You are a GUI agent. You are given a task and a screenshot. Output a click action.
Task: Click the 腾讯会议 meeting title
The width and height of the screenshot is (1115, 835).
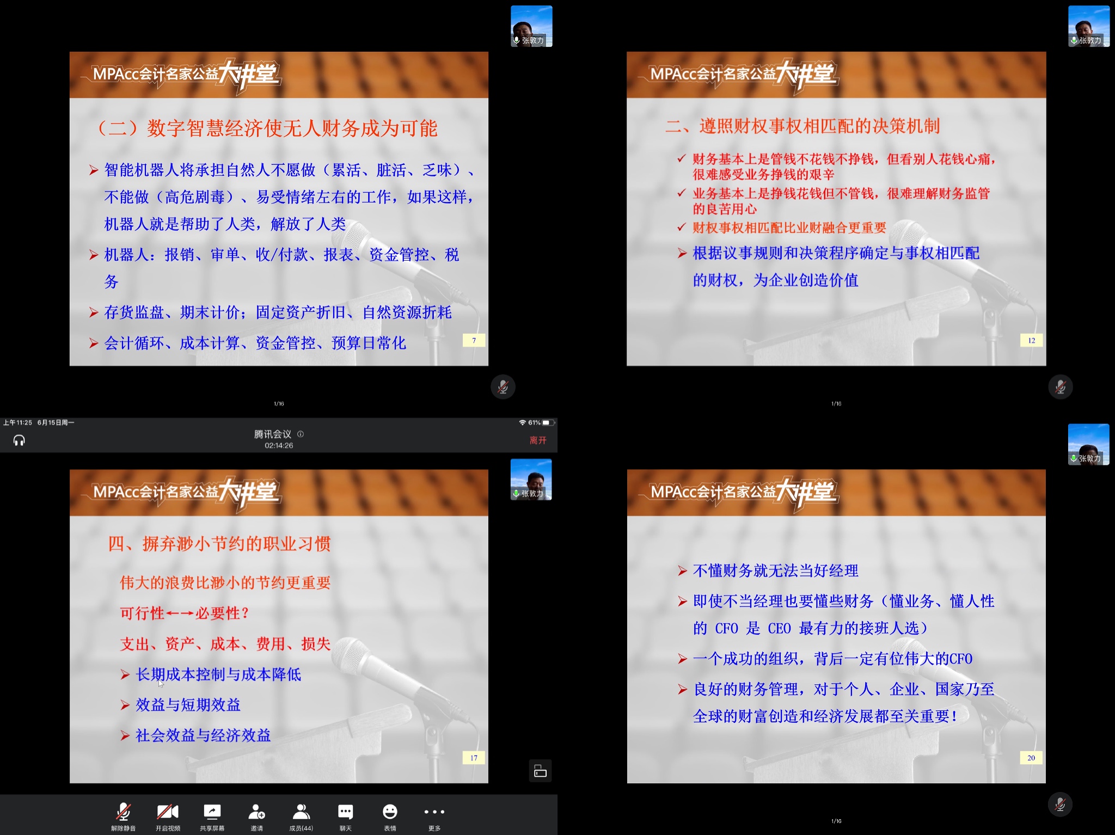272,434
